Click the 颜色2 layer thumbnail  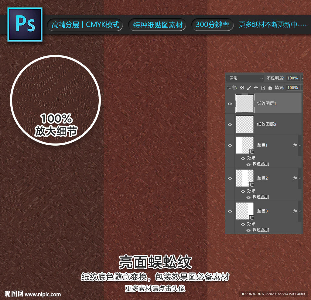[x=244, y=178]
